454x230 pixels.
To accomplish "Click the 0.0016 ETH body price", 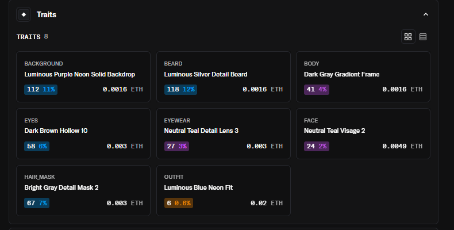I will [x=402, y=90].
